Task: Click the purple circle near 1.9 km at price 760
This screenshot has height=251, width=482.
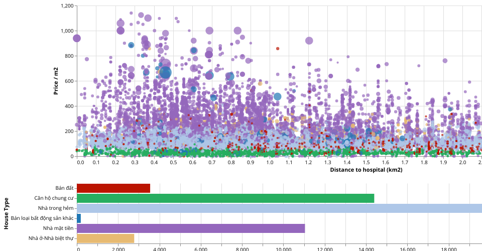Action: pos(445,61)
